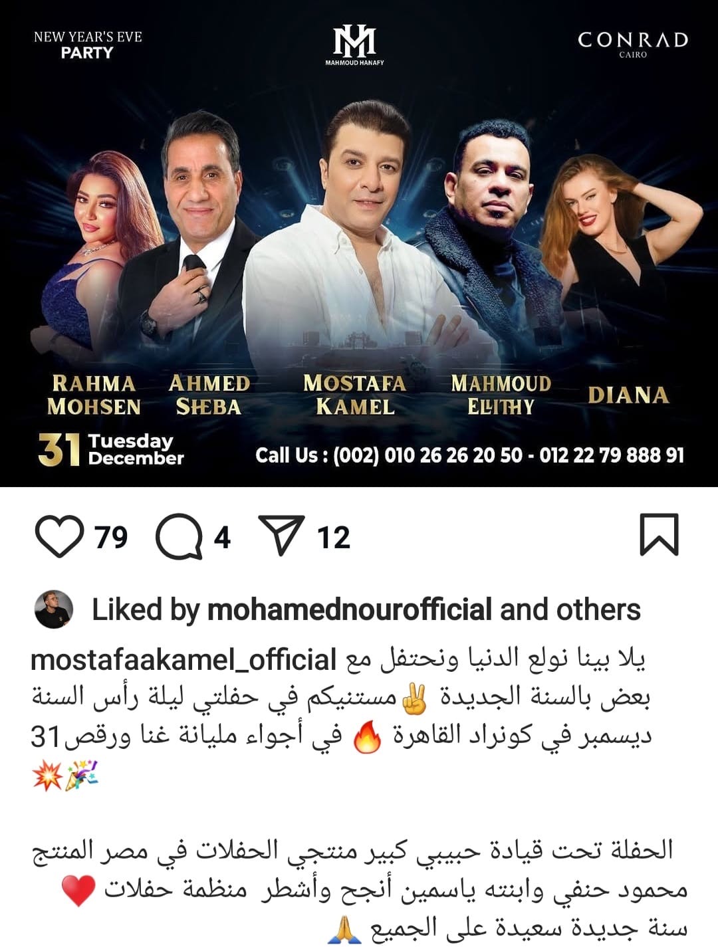Open comments via the speech bubble icon
The width and height of the screenshot is (718, 951).
pyautogui.click(x=179, y=536)
